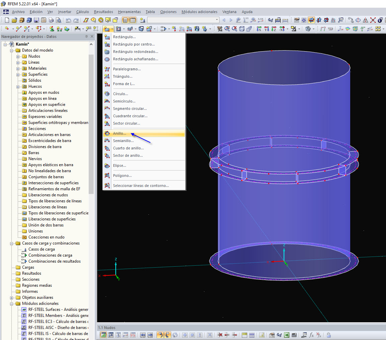Image resolution: width=386 pixels, height=340 pixels.
Task: Select Anillo... from the surface menu
Action: 119,133
